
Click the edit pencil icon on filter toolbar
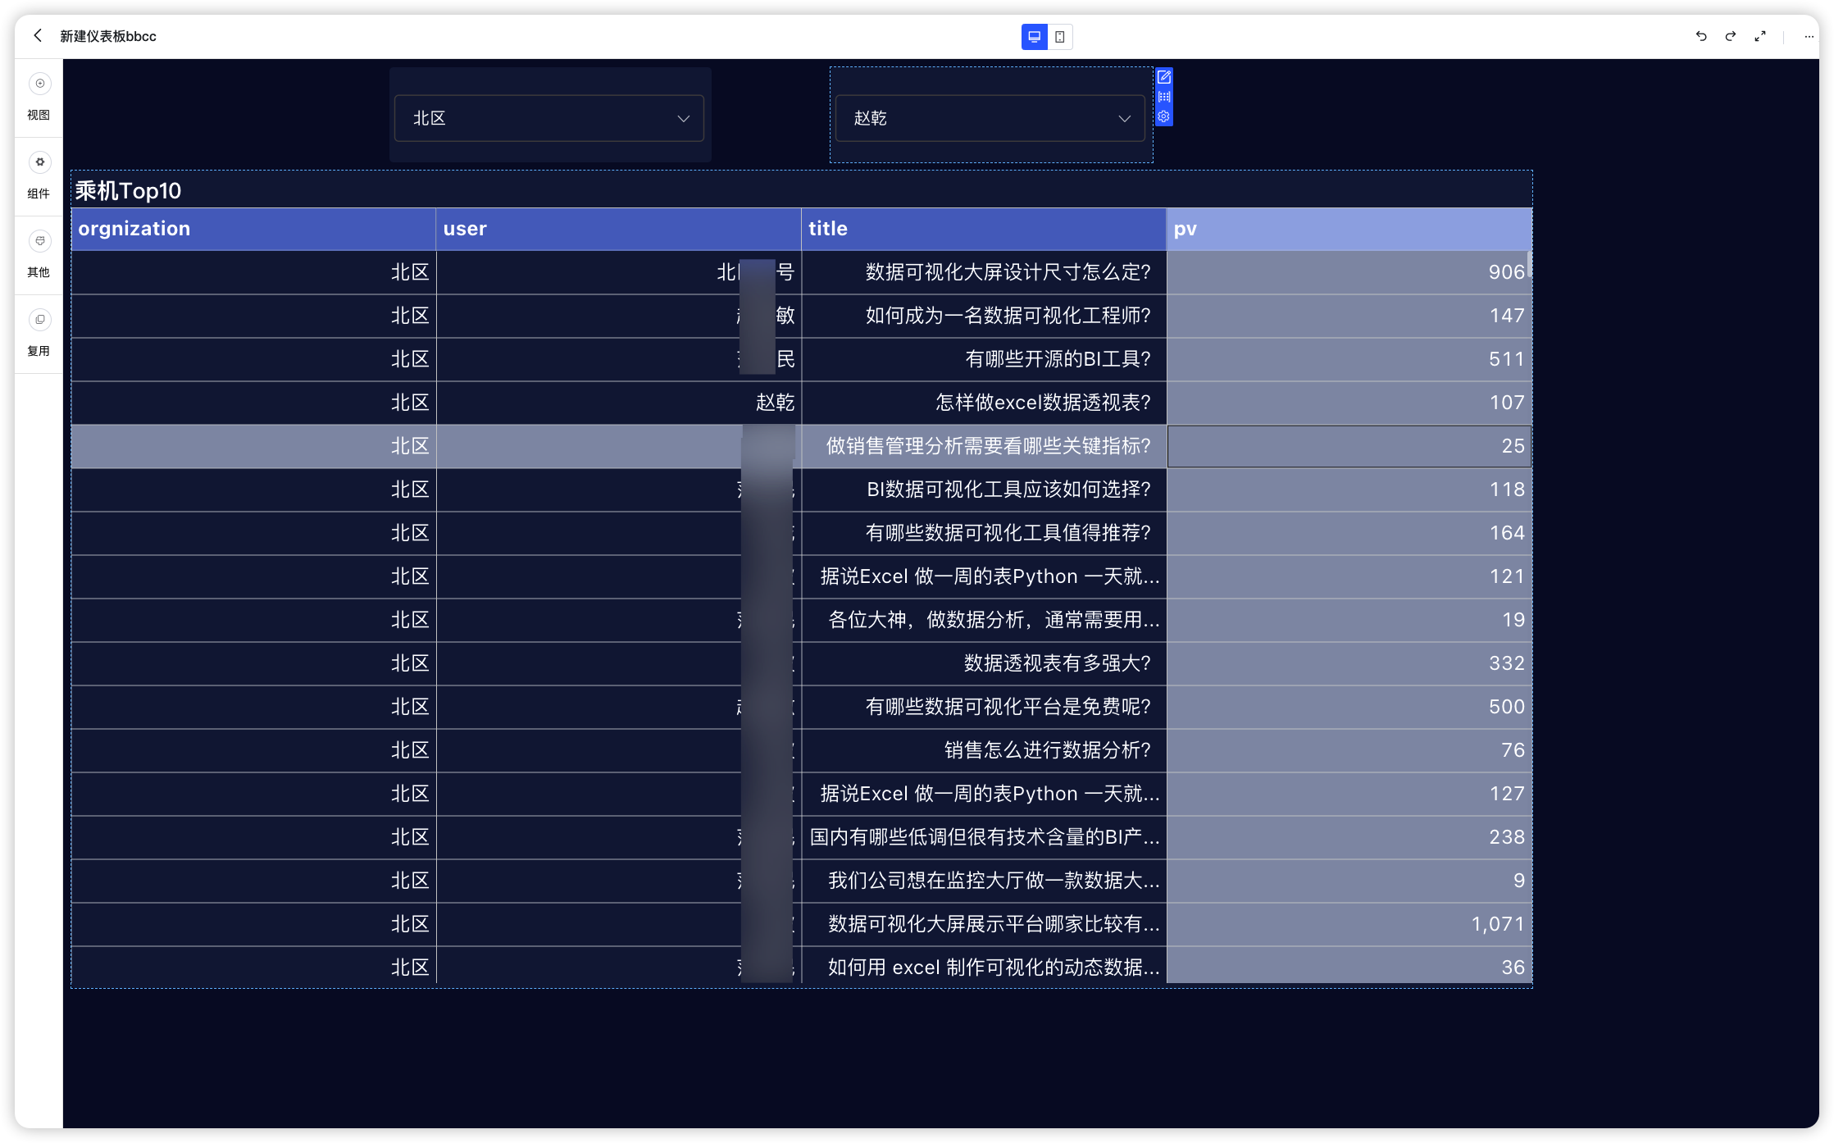(x=1163, y=77)
